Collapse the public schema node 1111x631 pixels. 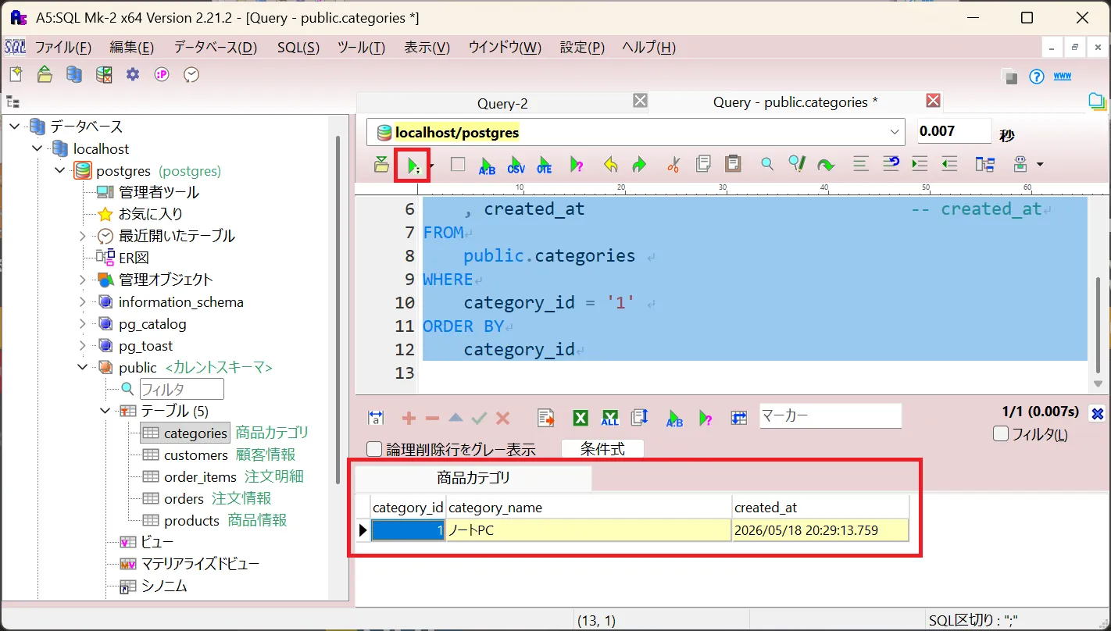83,367
